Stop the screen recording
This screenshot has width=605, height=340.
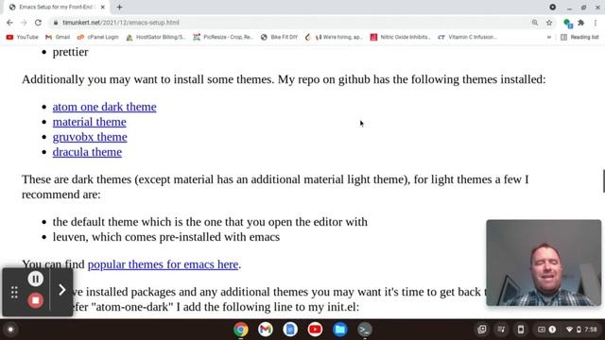click(35, 300)
